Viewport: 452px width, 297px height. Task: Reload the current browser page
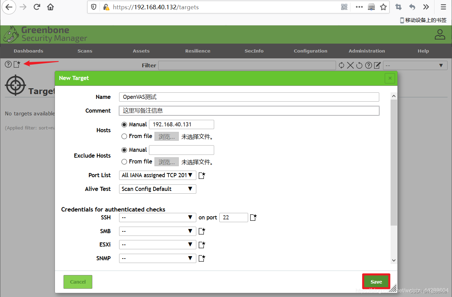pyautogui.click(x=37, y=7)
